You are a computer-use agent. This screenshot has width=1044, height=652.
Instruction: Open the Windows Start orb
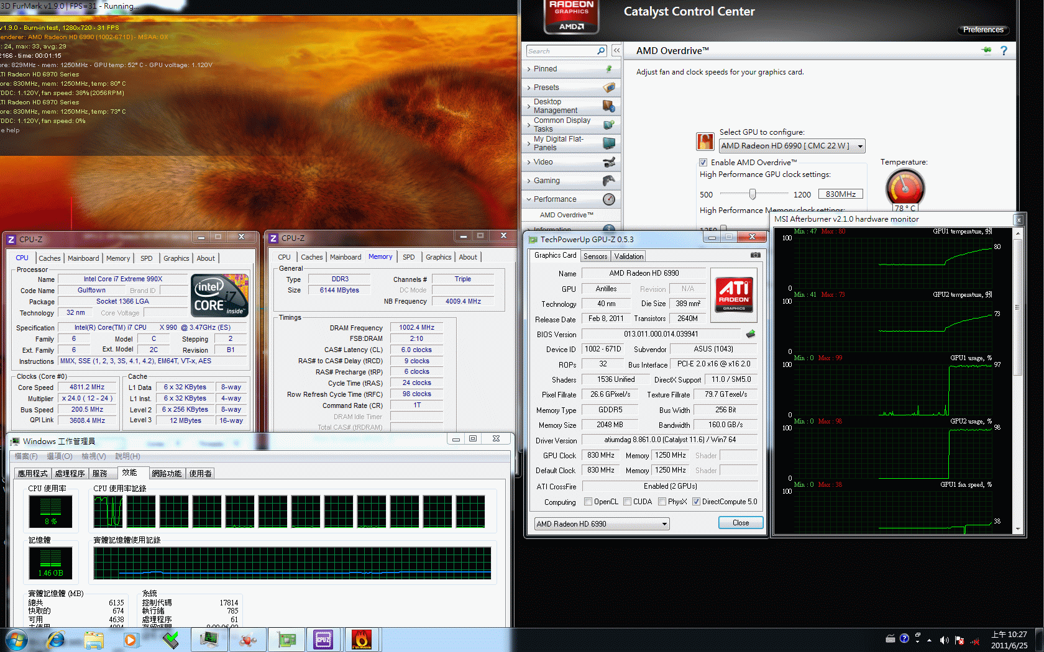pos(16,640)
